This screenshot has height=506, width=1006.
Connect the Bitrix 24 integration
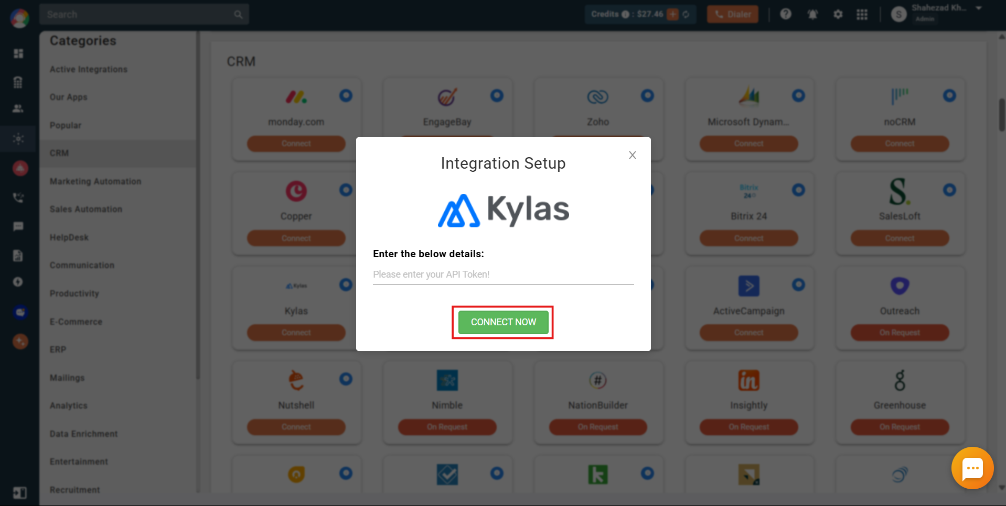tap(749, 238)
